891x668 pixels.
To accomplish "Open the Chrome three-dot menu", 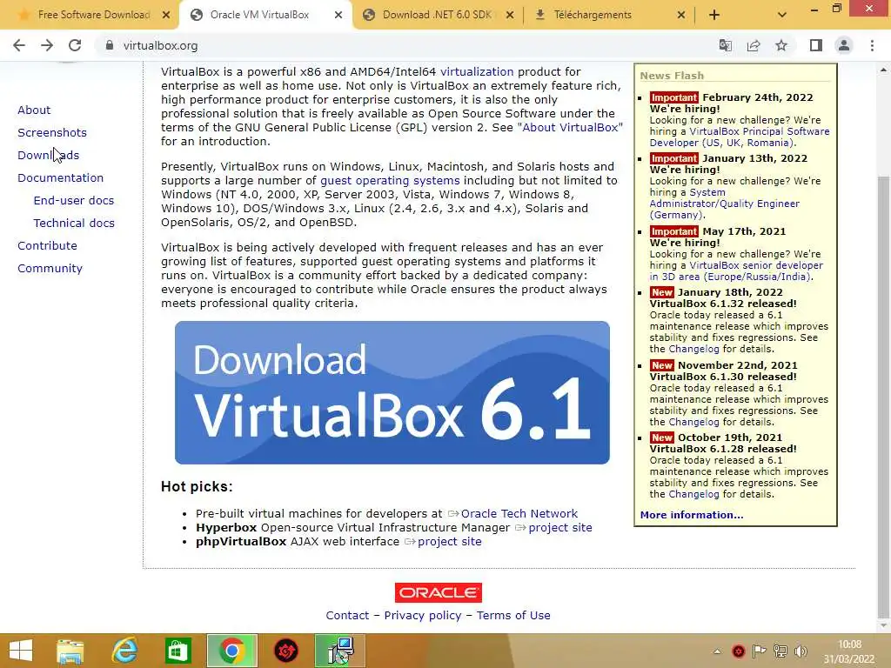I will 872,45.
